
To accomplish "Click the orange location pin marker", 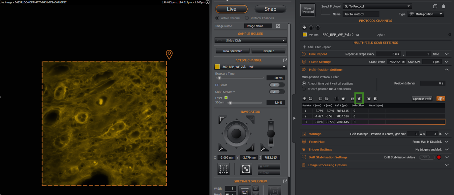I will (x=169, y=54).
